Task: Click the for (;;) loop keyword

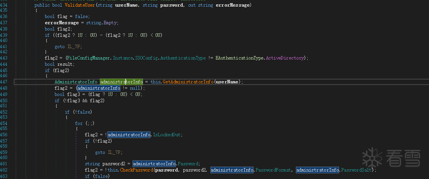Action: click(79, 123)
